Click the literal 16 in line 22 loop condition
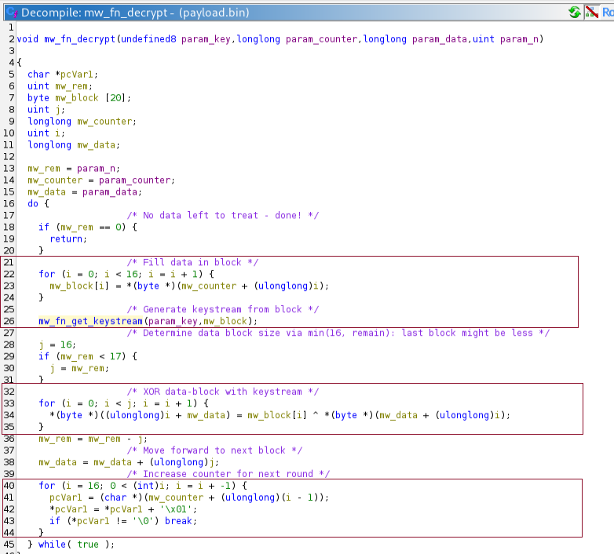Viewport: 614px width, 554px height. (x=132, y=275)
